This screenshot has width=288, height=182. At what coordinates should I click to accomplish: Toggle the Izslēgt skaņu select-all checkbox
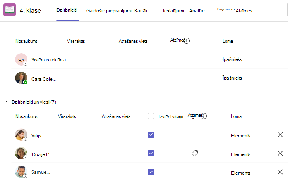(151, 116)
